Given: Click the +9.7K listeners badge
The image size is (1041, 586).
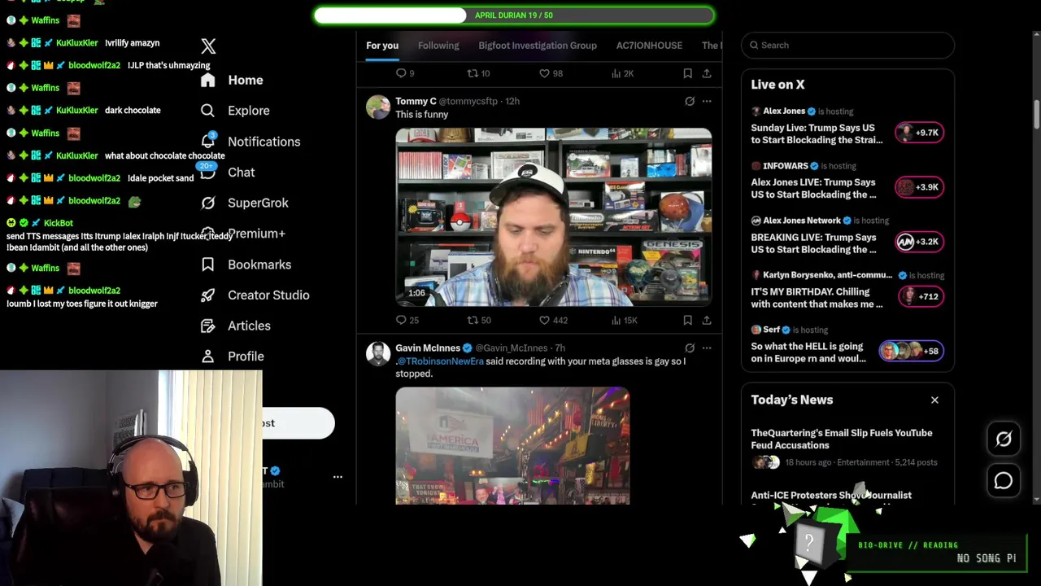Looking at the screenshot, I should [919, 133].
